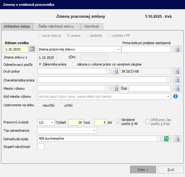Expand the Zmena pracovnej zmluvy dropdown

118,49
